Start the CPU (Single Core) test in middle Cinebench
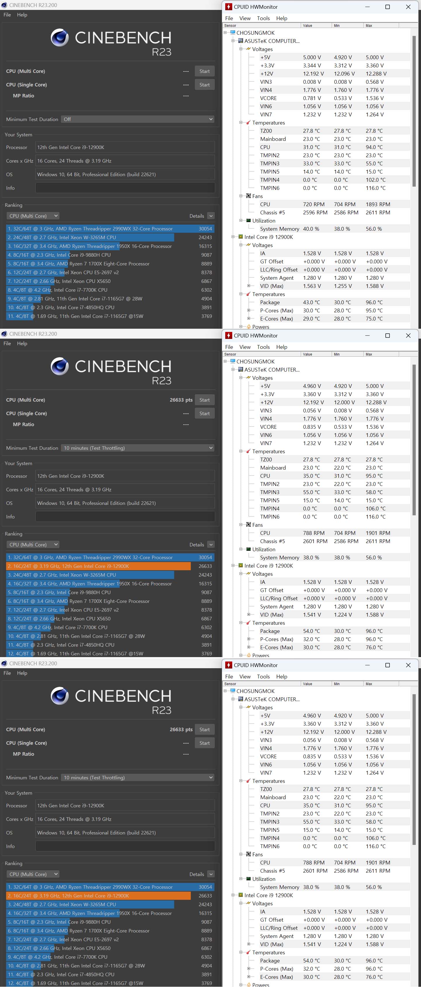This screenshot has width=421, height=987. point(204,413)
